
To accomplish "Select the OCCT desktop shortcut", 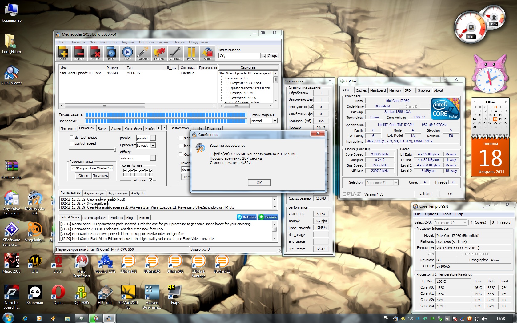I will (x=58, y=263).
